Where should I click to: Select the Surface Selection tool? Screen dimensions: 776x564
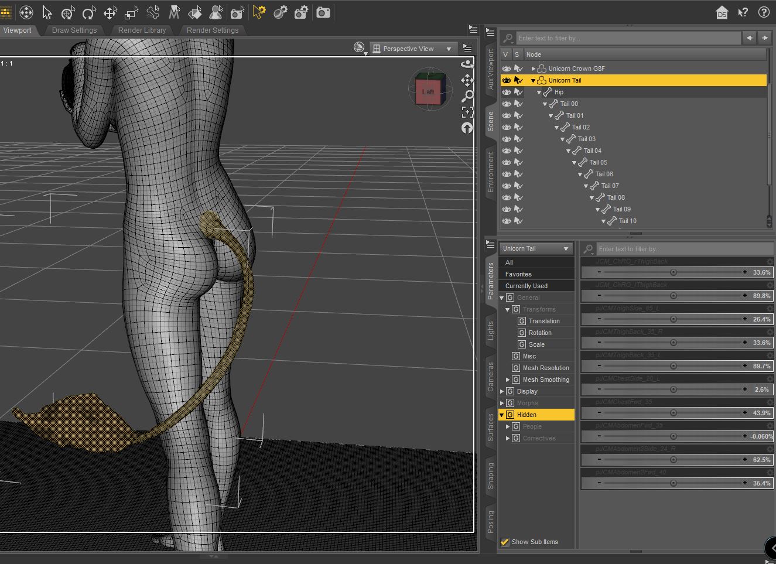pos(195,12)
